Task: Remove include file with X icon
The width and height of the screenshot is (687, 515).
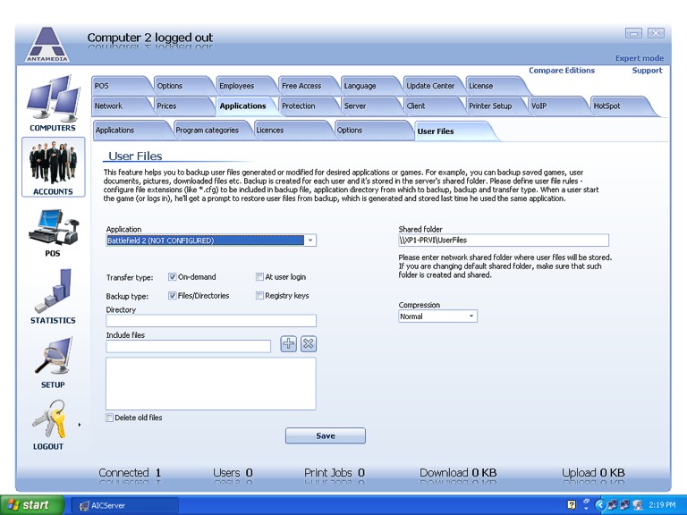Action: (309, 343)
